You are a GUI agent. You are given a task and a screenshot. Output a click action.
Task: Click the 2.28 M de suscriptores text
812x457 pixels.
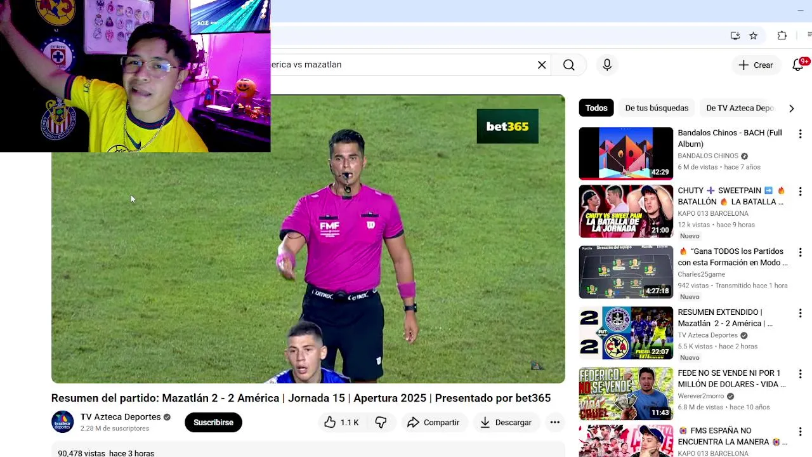(115, 428)
